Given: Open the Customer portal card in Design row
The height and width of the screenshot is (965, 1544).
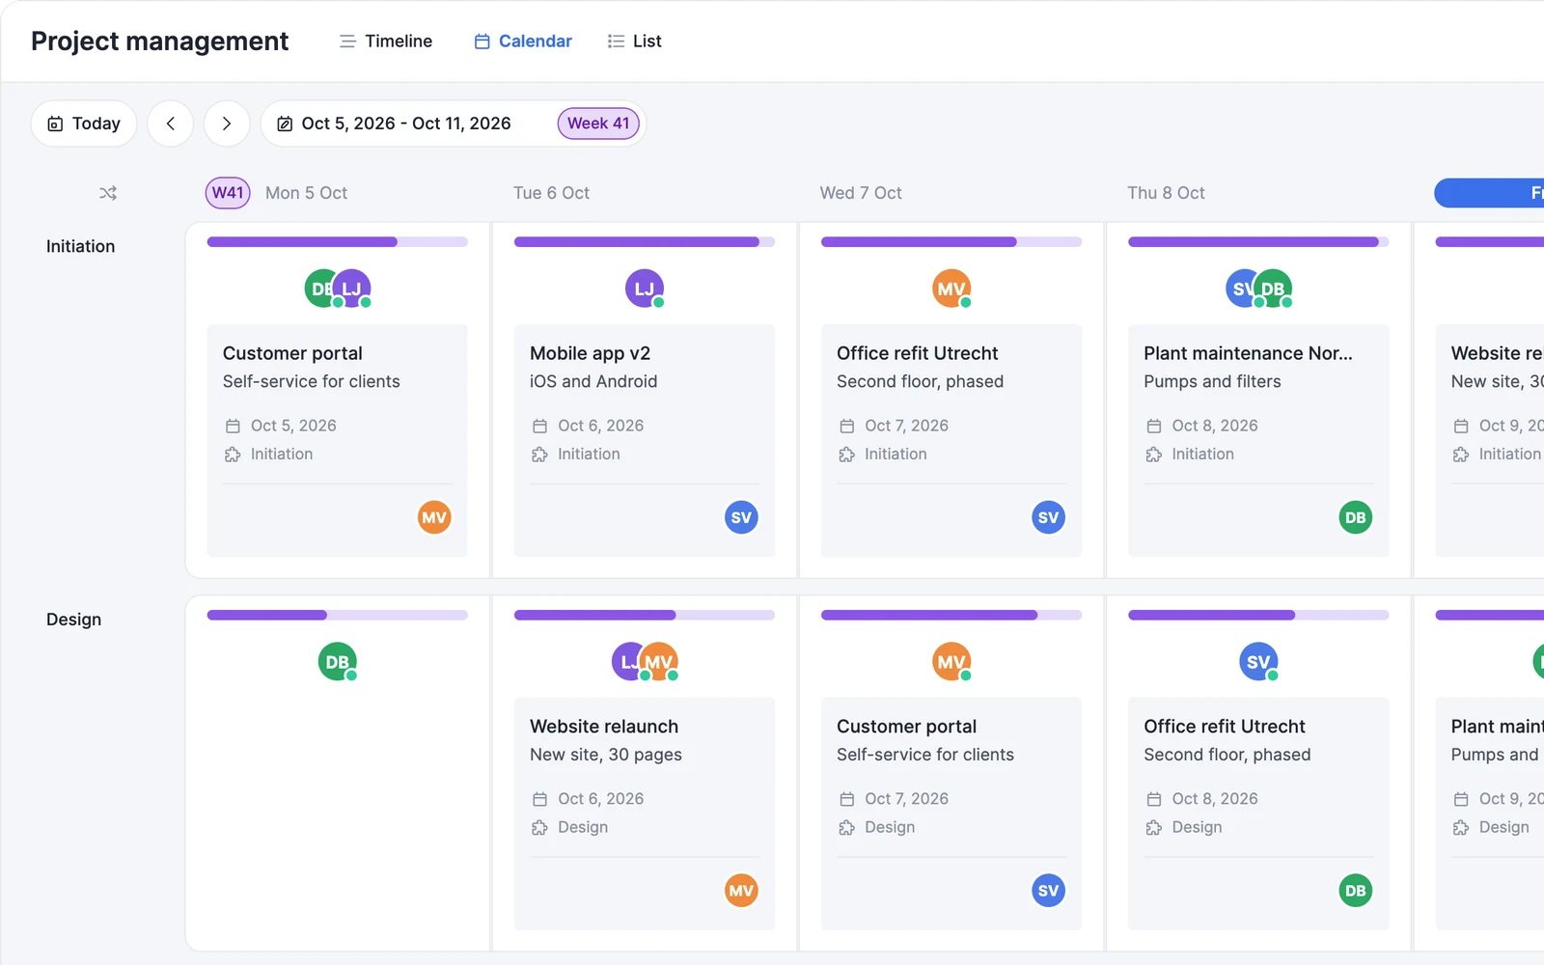Looking at the screenshot, I should coord(951,813).
